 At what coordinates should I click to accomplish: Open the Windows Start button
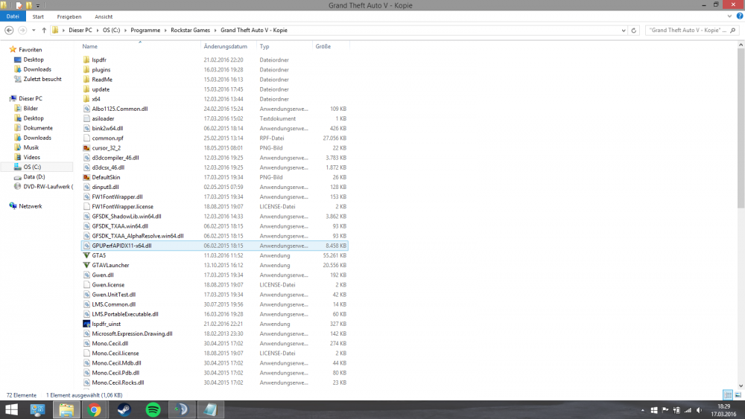[x=11, y=409]
